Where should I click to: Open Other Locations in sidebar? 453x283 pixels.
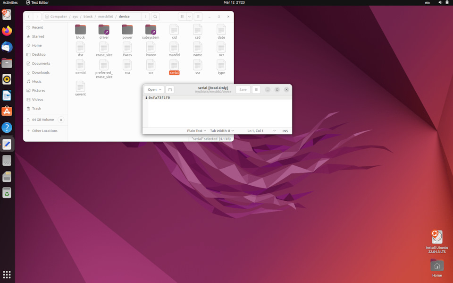[46, 131]
